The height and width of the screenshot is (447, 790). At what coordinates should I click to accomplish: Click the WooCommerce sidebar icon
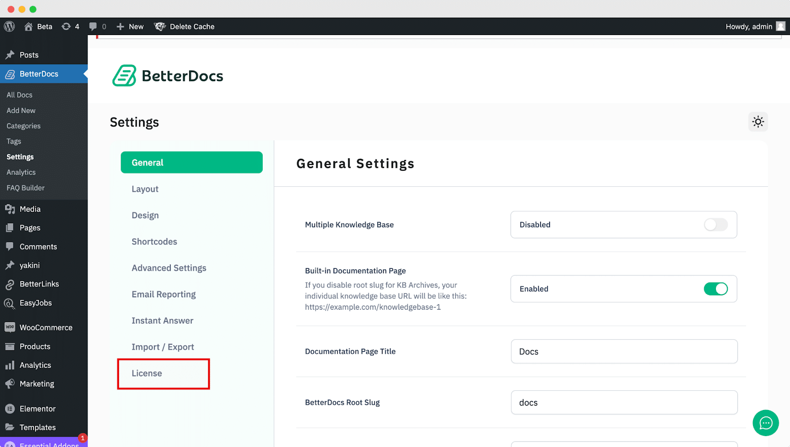pyautogui.click(x=10, y=327)
